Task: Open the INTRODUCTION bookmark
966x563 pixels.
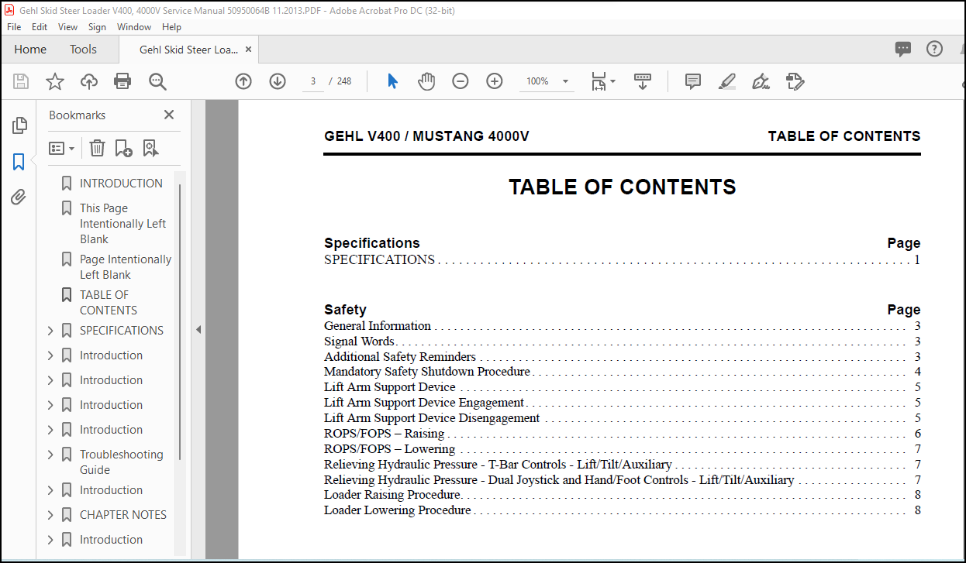Action: click(121, 184)
